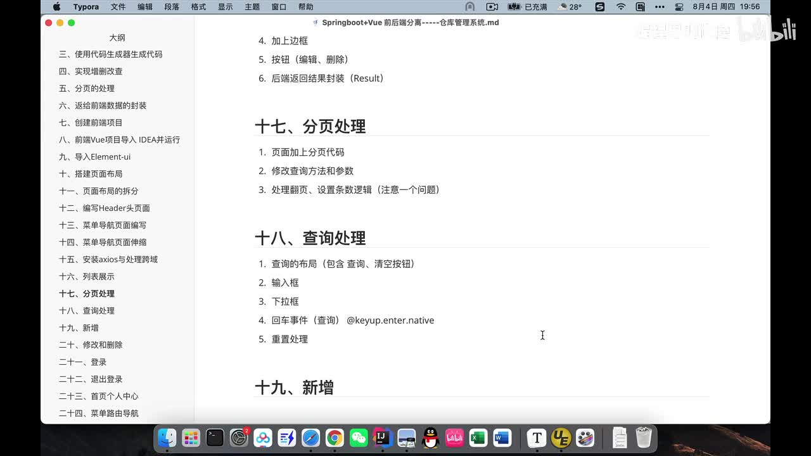Select bold outline entry 十七、分页处理
Screen dimensions: 811x456
(87, 294)
